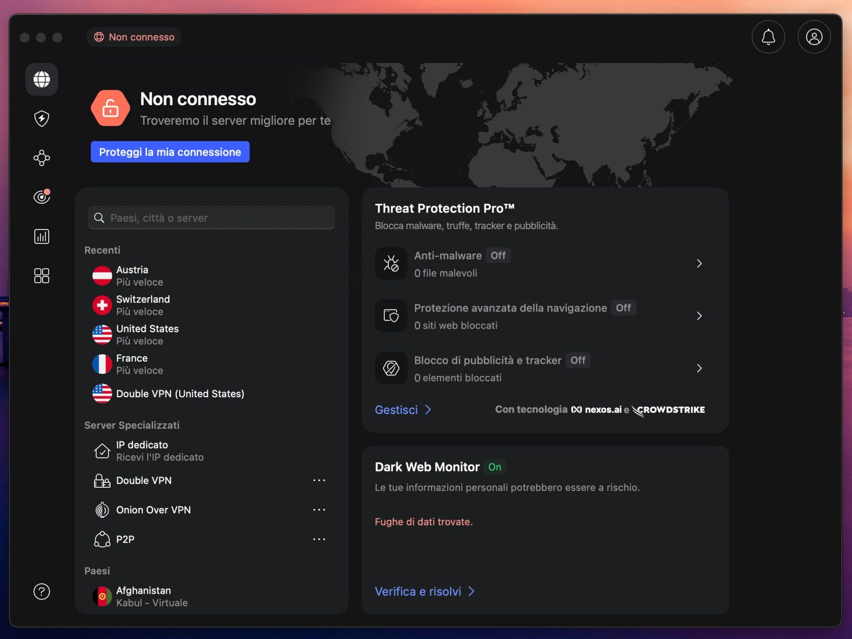Click Proteggi la mia connessione button

(170, 151)
